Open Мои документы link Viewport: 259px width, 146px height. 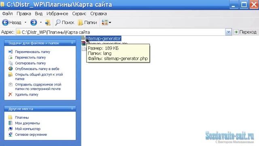(x=28, y=123)
